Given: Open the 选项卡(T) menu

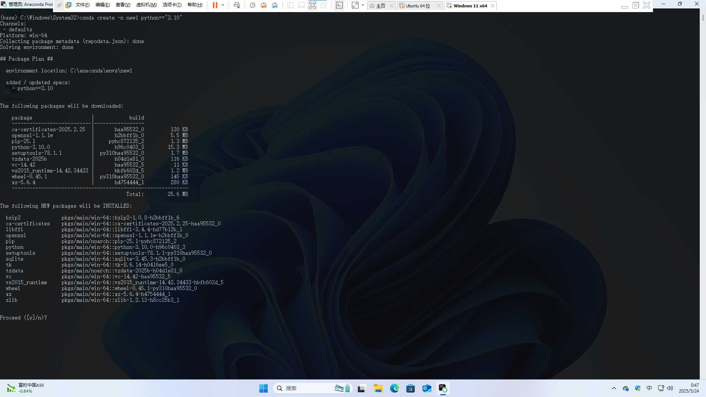Looking at the screenshot, I should click(172, 5).
